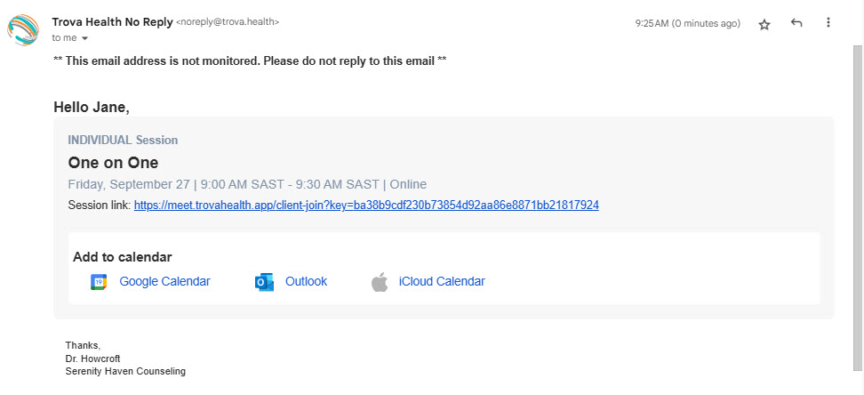This screenshot has height=395, width=864.
Task: Open the Google Calendar link
Action: click(164, 281)
